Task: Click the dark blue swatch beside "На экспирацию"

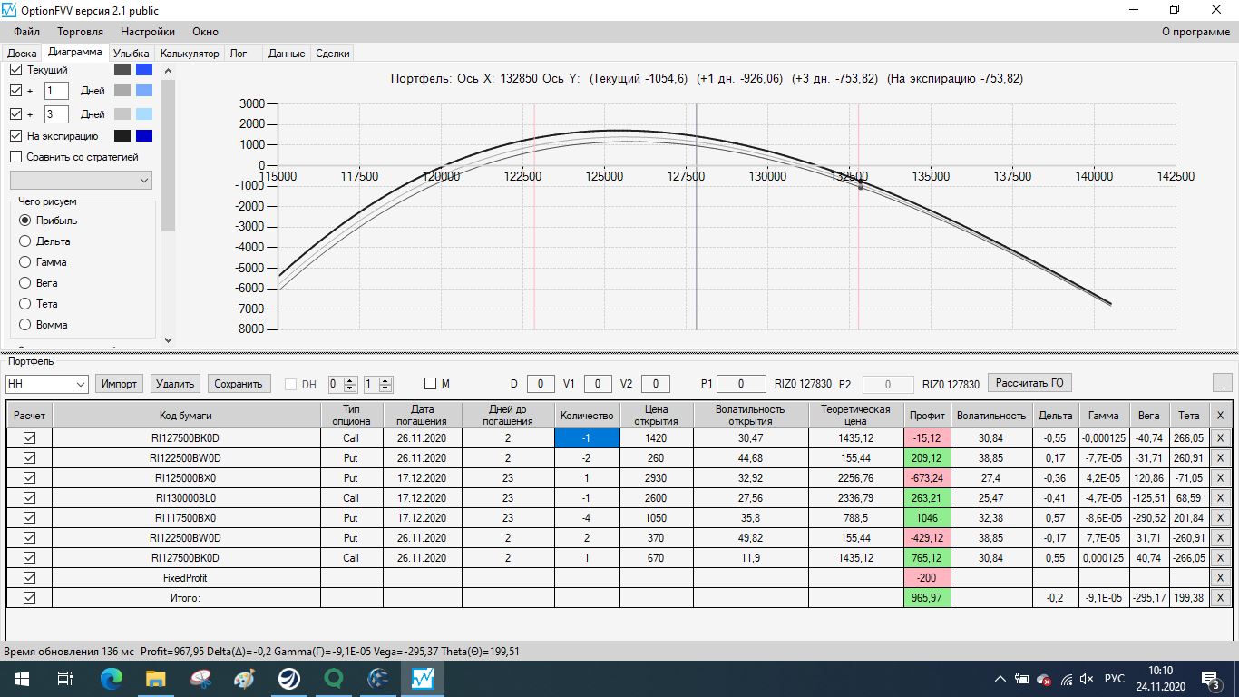Action: pyautogui.click(x=143, y=136)
